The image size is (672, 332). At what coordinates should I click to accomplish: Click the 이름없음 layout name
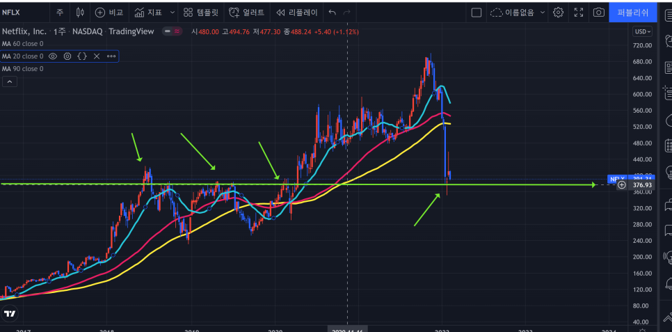coord(520,13)
